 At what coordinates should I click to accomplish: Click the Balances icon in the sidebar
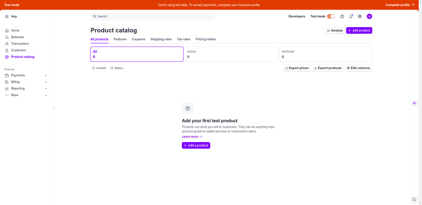(x=7, y=37)
